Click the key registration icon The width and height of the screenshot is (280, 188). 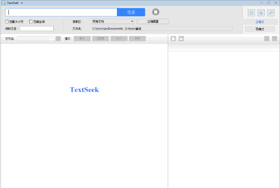[271, 13]
